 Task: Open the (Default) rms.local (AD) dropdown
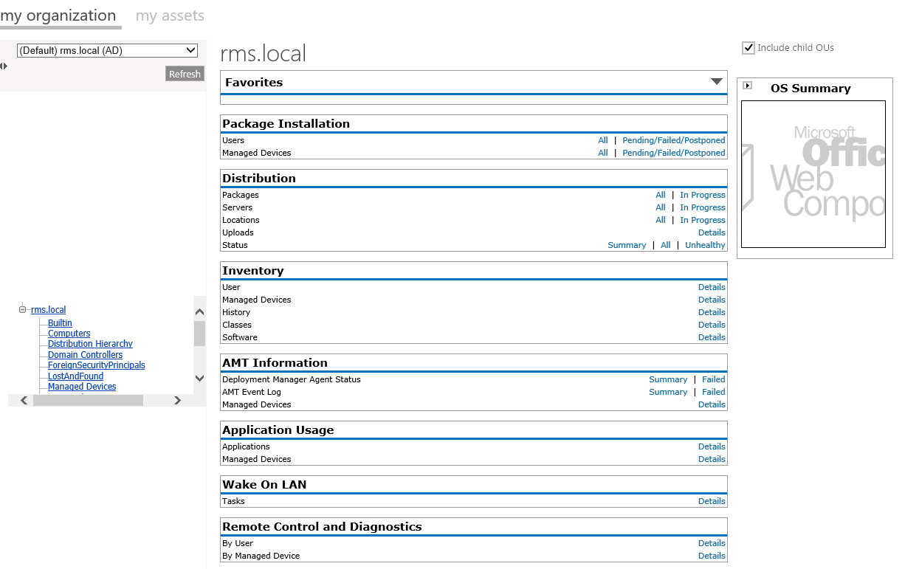tap(108, 50)
